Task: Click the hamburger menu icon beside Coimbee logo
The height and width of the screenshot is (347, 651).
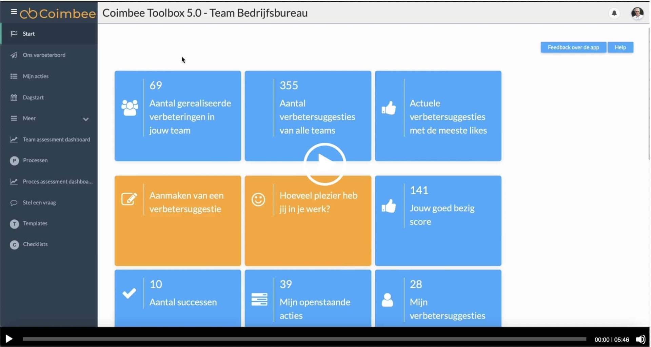Action: point(14,12)
